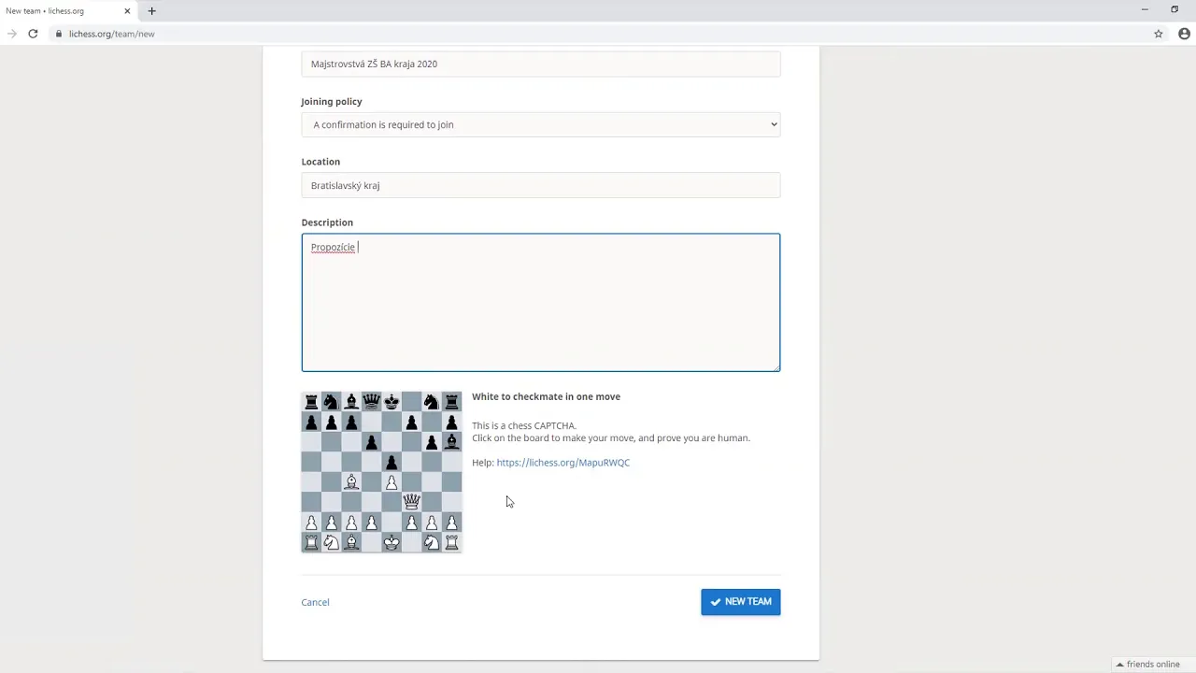This screenshot has height=673, width=1196.
Task: Click the black knight on b8
Action: coord(332,402)
